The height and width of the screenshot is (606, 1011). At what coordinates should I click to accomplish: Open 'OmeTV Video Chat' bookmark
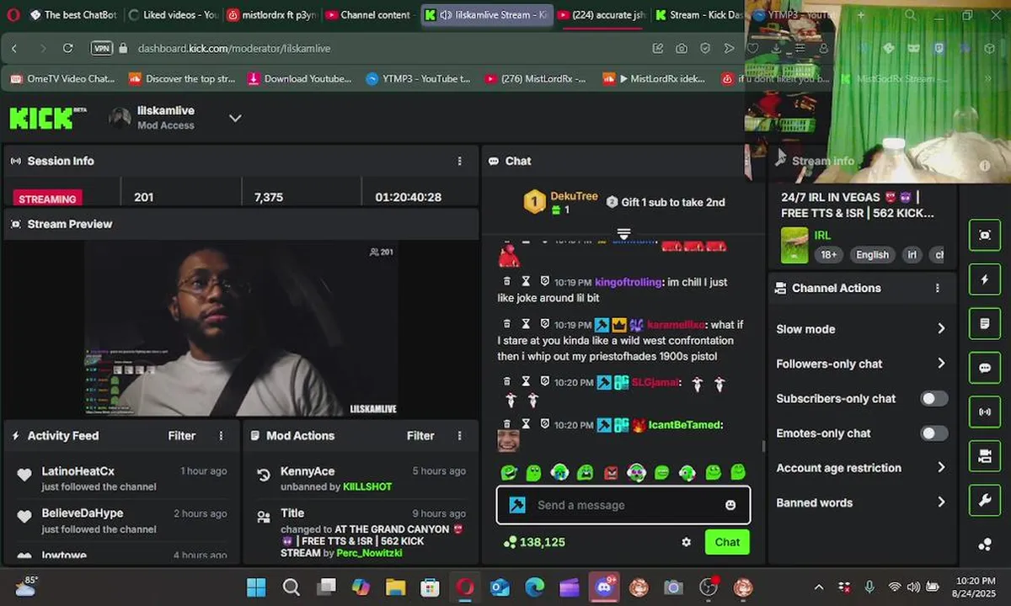tap(62, 78)
